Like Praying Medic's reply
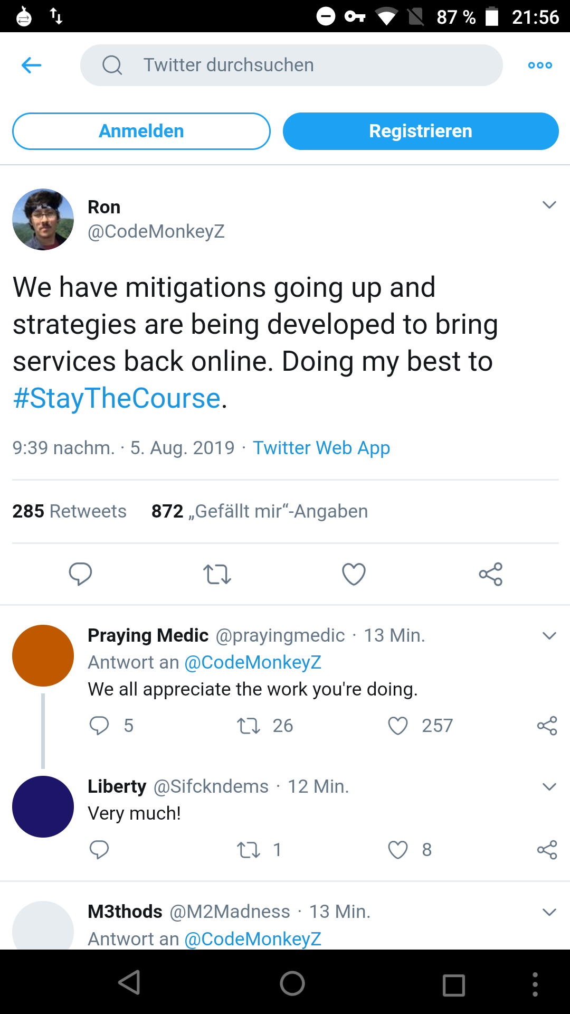570x1014 pixels. (x=398, y=726)
